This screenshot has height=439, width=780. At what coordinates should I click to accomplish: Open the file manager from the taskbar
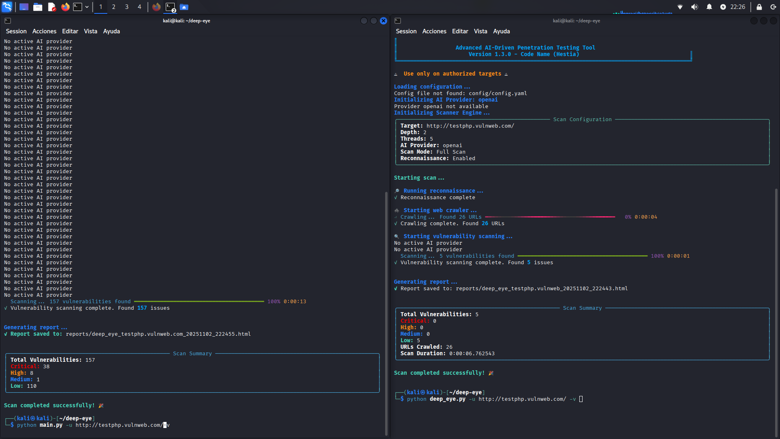click(x=38, y=7)
